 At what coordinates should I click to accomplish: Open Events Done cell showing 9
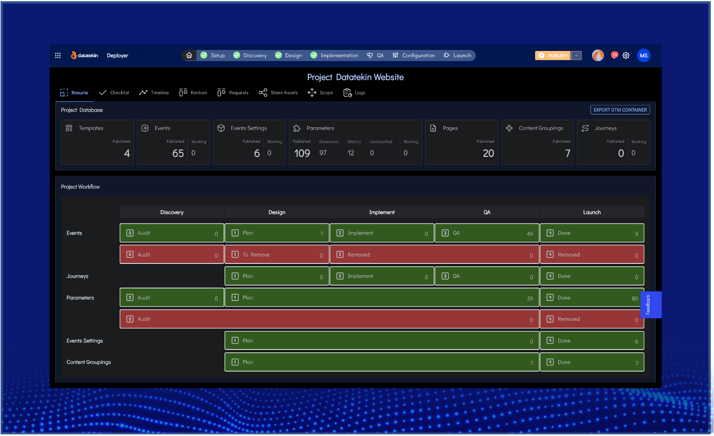coord(592,233)
